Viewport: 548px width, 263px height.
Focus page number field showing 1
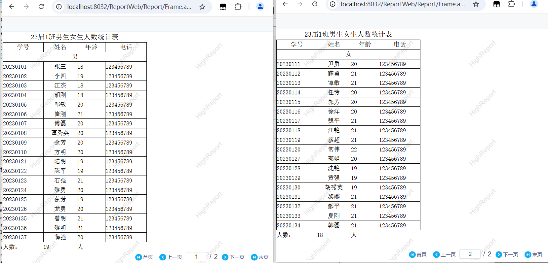[x=196, y=257]
